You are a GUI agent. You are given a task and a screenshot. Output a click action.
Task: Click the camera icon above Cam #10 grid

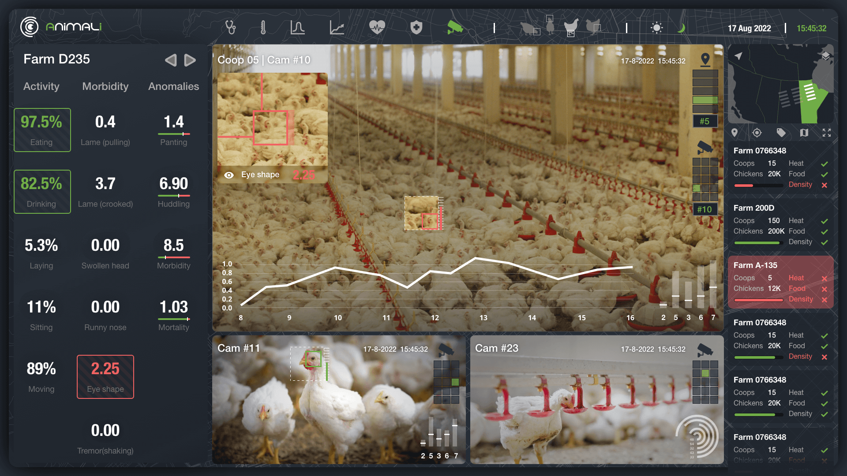point(705,148)
